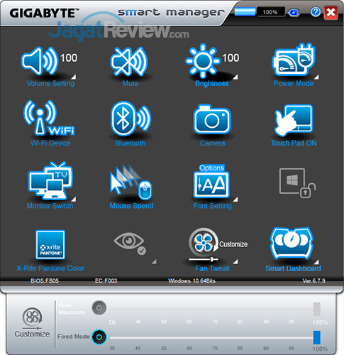Viewport: 344px width, 355px height.
Task: Click the blue help question mark icon
Action: [316, 11]
